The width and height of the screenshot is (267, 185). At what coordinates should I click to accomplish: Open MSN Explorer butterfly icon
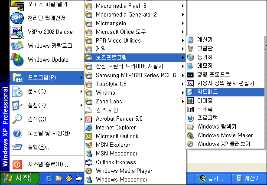(x=89, y=145)
